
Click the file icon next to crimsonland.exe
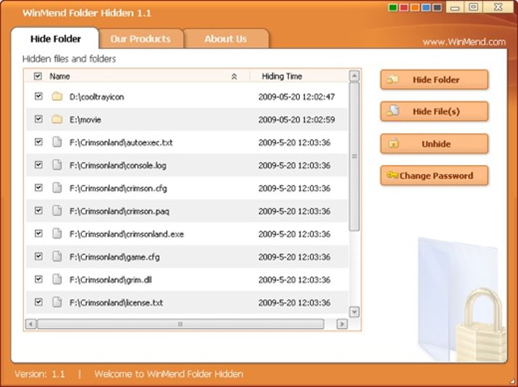(57, 233)
